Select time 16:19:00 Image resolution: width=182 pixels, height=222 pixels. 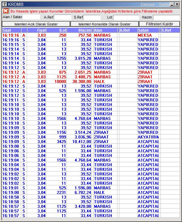pos(12,192)
